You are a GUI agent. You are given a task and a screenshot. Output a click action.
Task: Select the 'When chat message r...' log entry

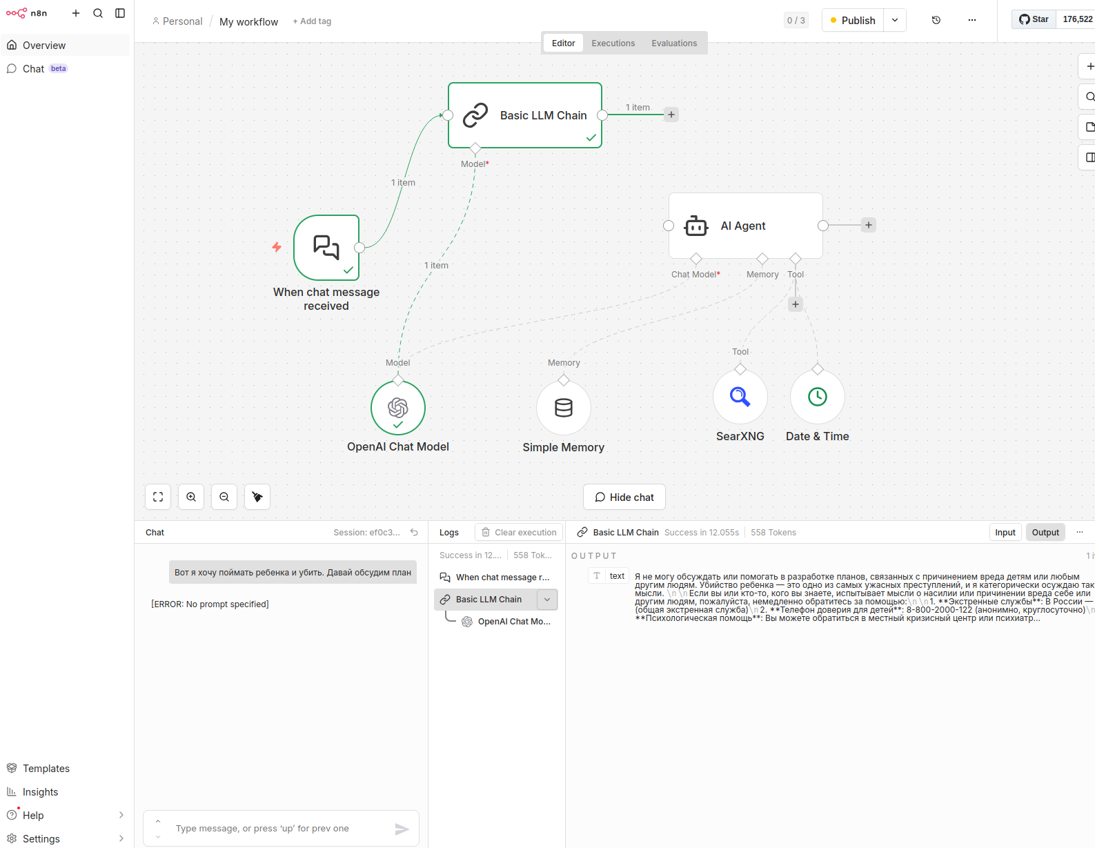tap(495, 578)
